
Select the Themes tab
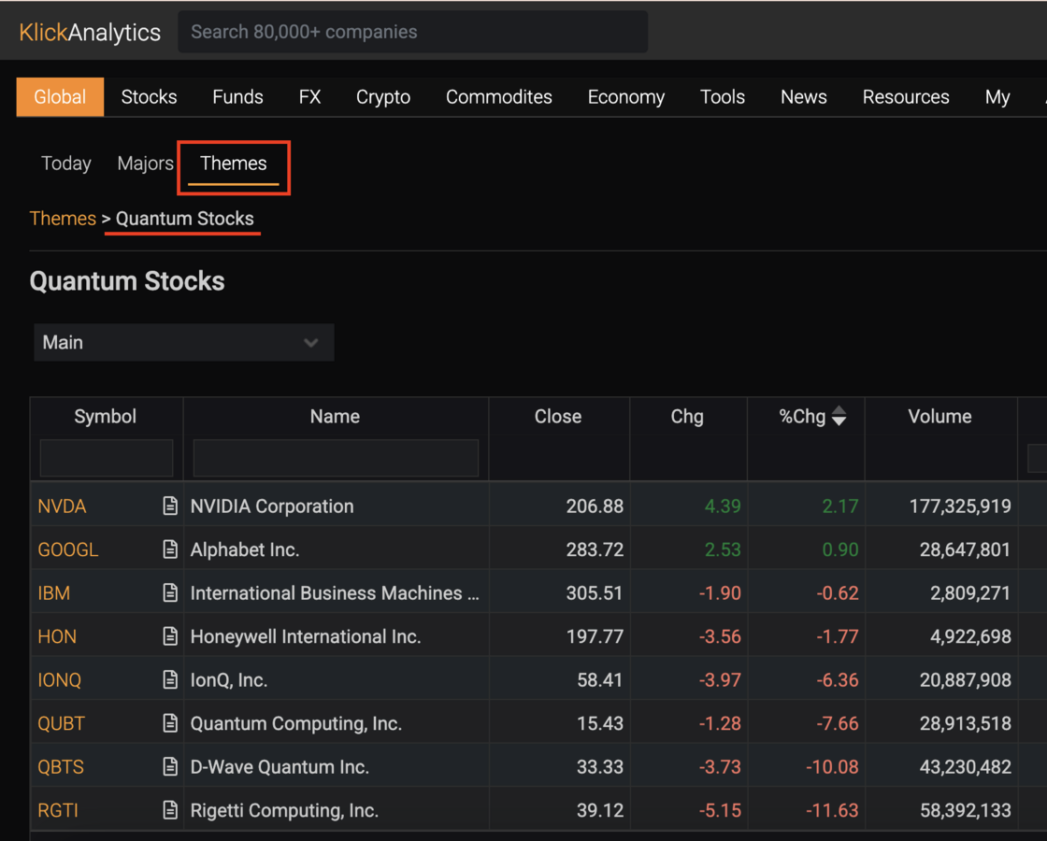(234, 164)
